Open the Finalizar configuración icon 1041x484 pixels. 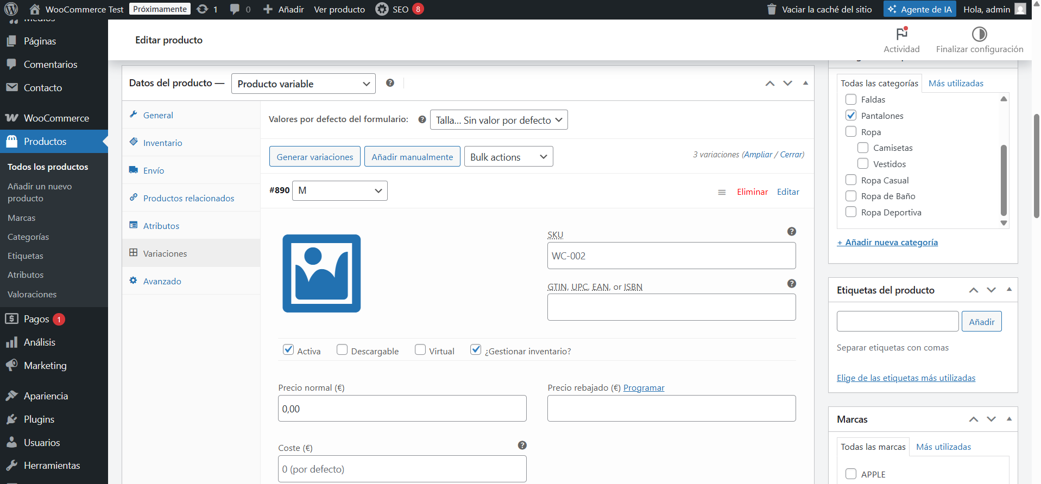979,34
